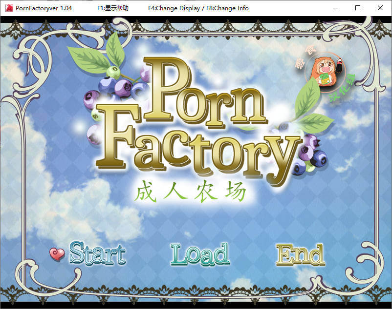Image resolution: width=392 pixels, height=309 pixels.
Task: Select Load to open saved games
Action: point(200,254)
